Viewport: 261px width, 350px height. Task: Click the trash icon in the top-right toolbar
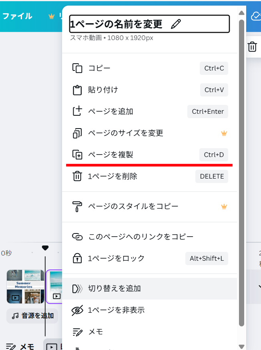click(252, 46)
